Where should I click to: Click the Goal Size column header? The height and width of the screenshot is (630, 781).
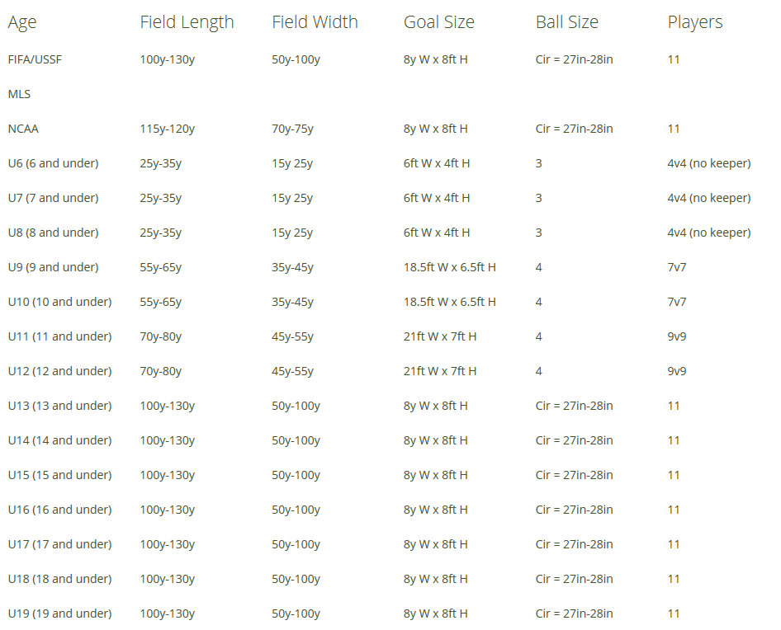[x=438, y=22]
